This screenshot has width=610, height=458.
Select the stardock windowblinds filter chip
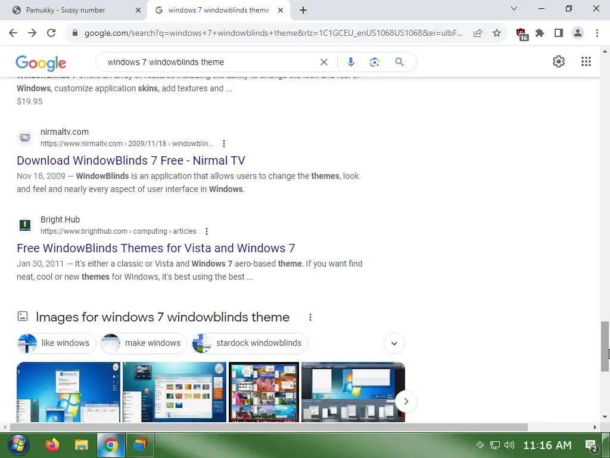250,343
